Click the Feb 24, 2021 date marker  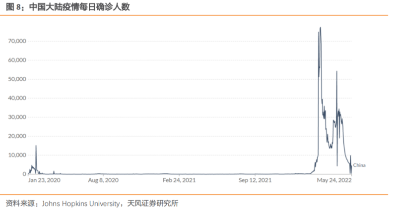coord(179,181)
